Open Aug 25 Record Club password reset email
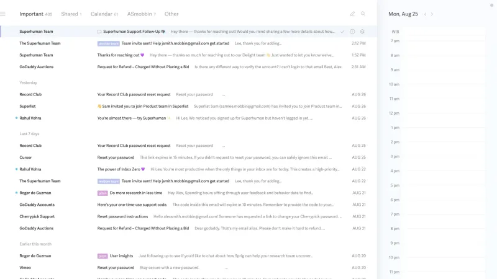This screenshot has height=279, width=497. (x=189, y=146)
